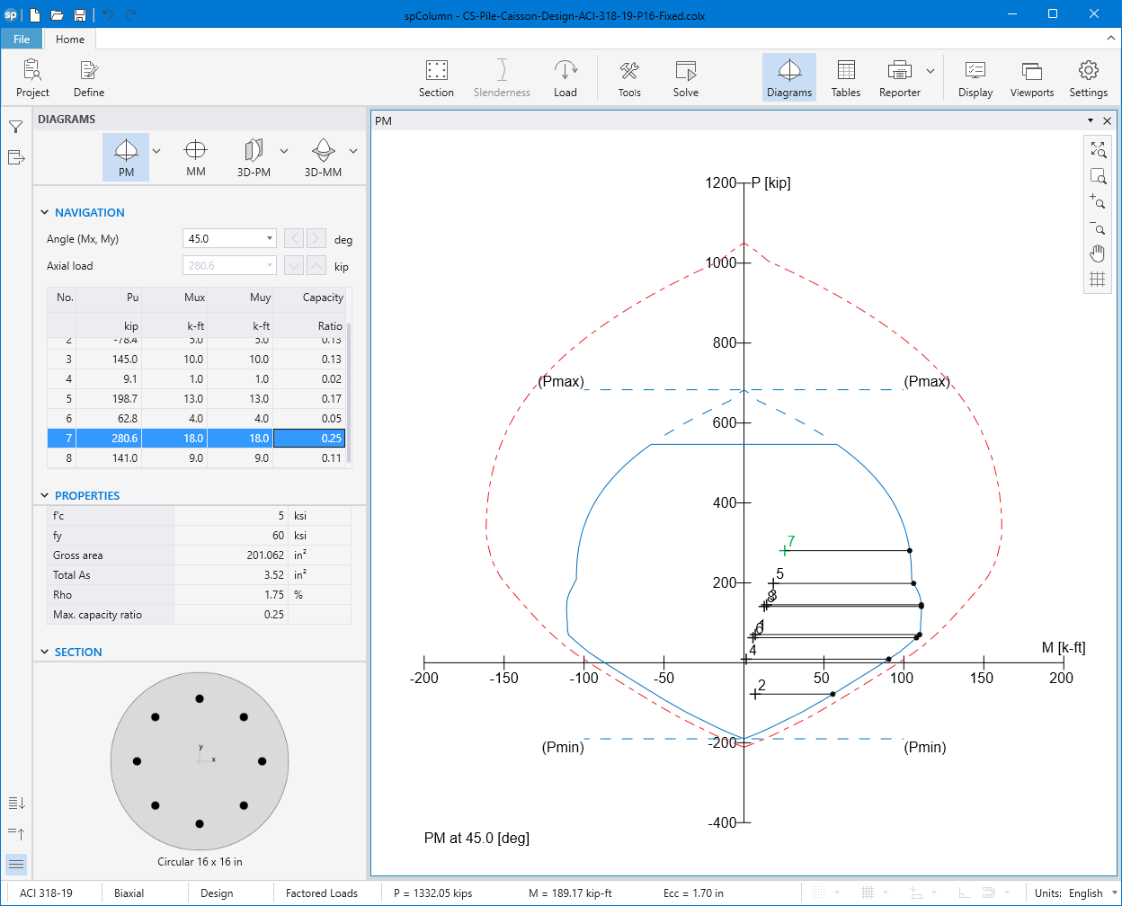Switch to the Diagrams ribbon view
Image resolution: width=1122 pixels, height=906 pixels.
pyautogui.click(x=789, y=78)
